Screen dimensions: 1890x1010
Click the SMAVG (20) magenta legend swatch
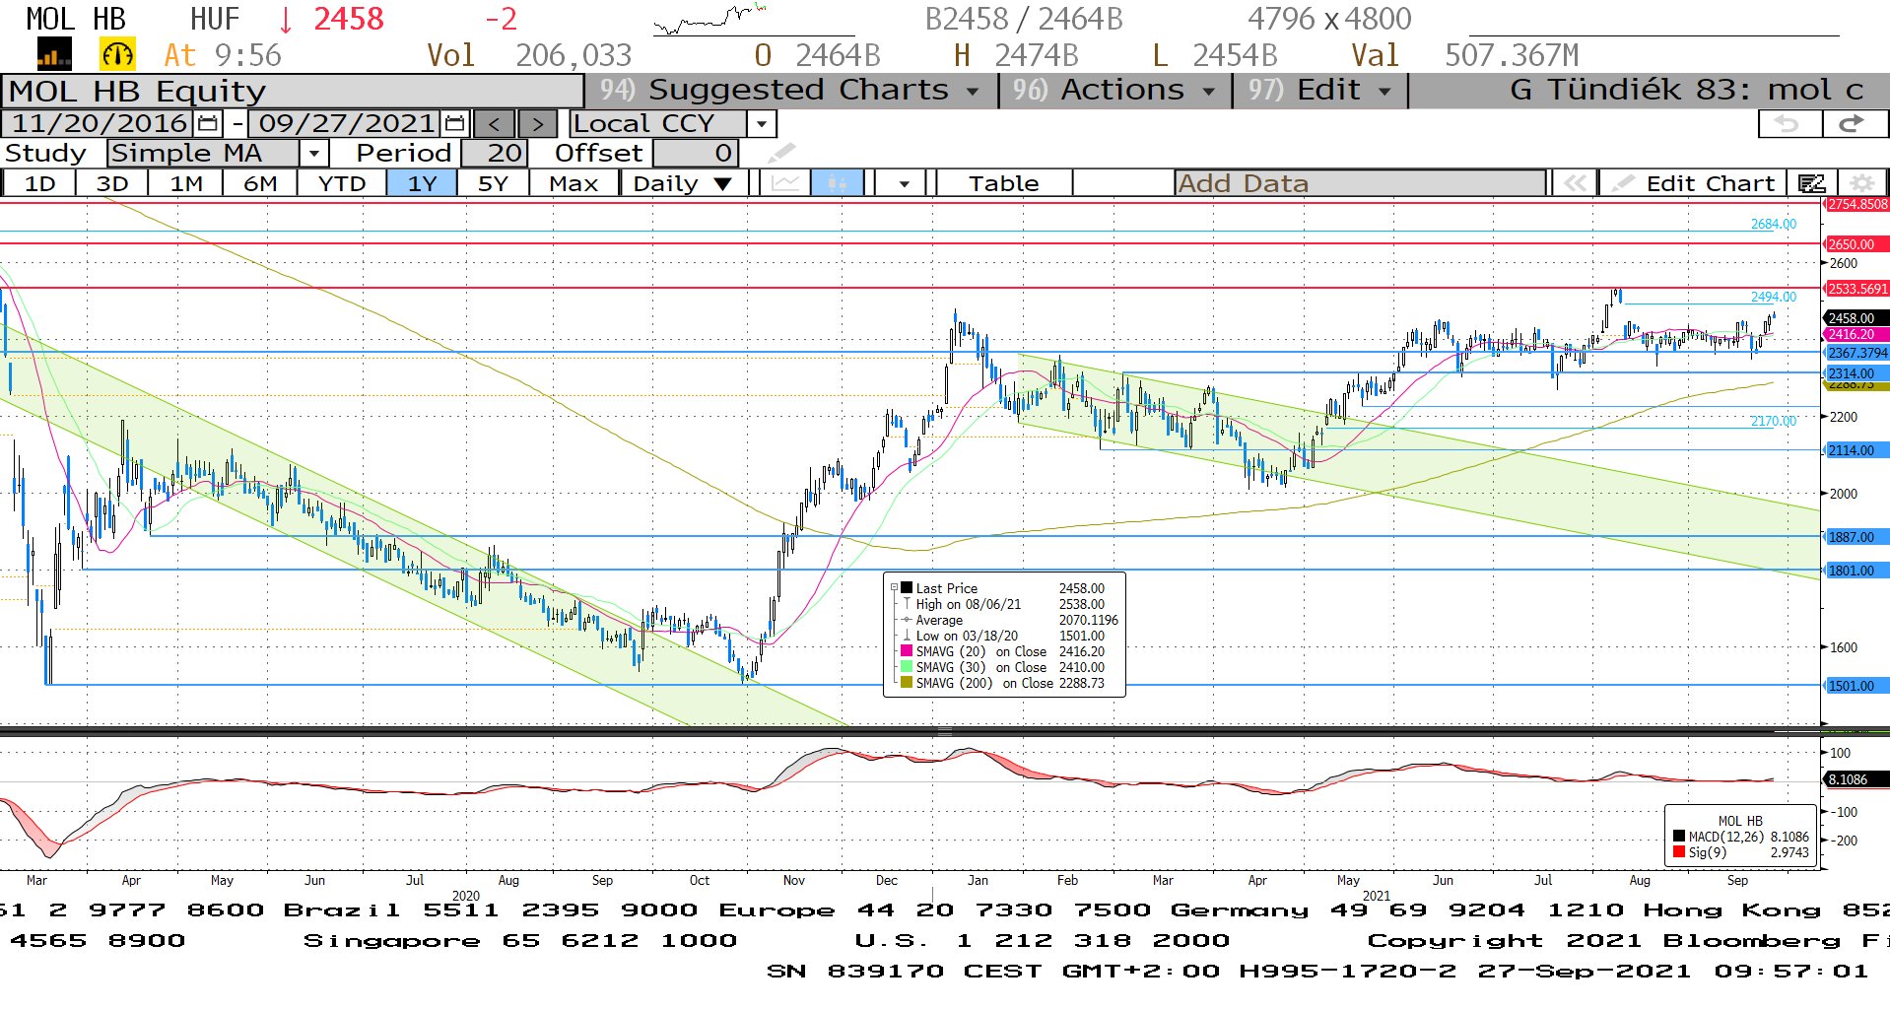tap(907, 651)
